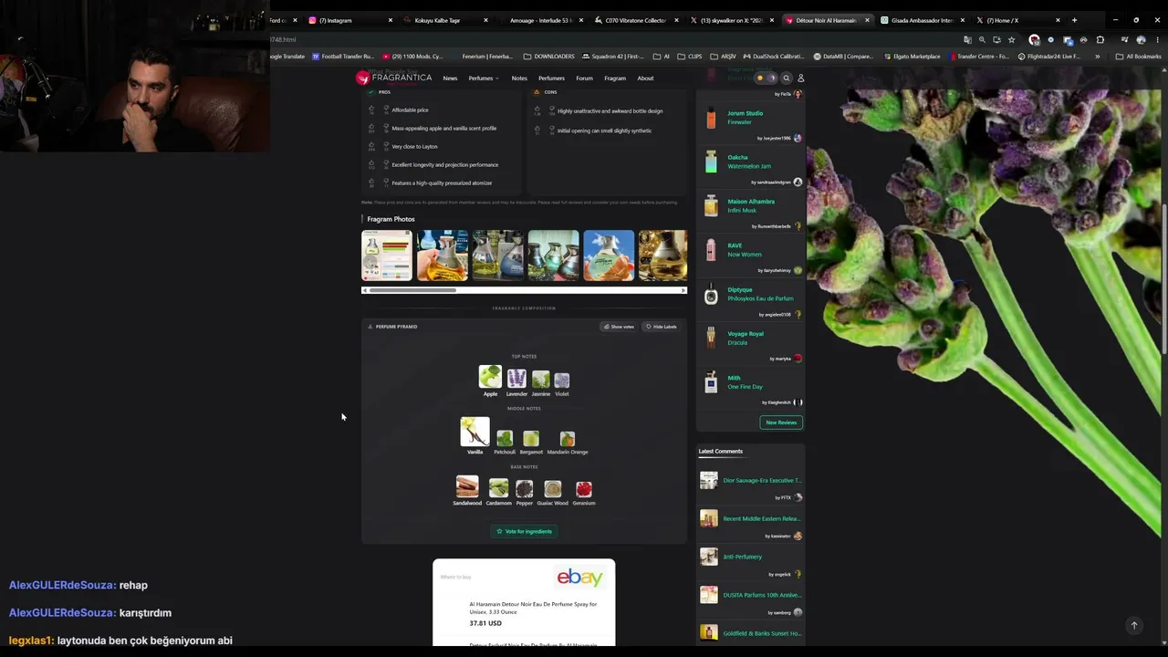Upvote 'Highly unattractive and awkward bottle design'

pos(537,108)
